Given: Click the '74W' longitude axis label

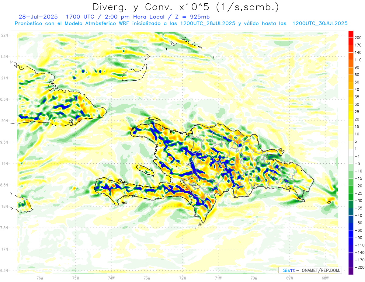Looking at the screenshot, I should pos(111,277).
